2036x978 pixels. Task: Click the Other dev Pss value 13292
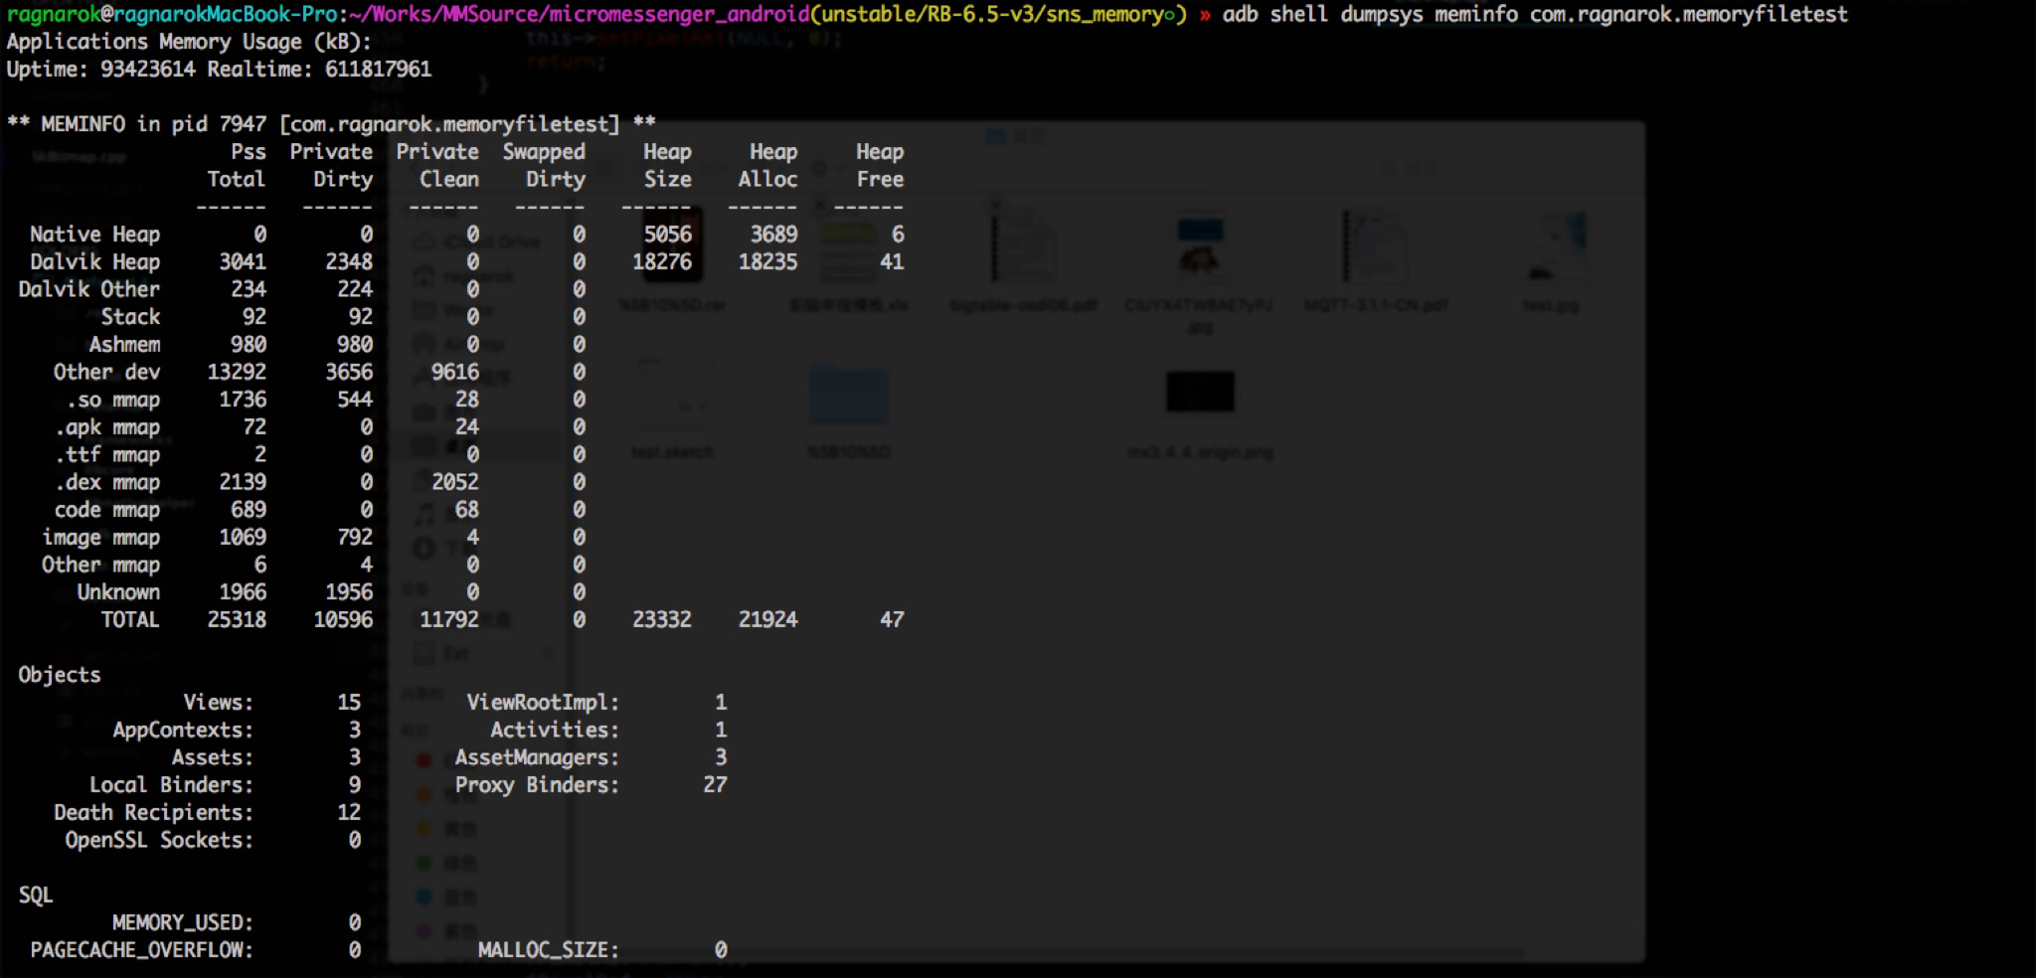click(237, 373)
